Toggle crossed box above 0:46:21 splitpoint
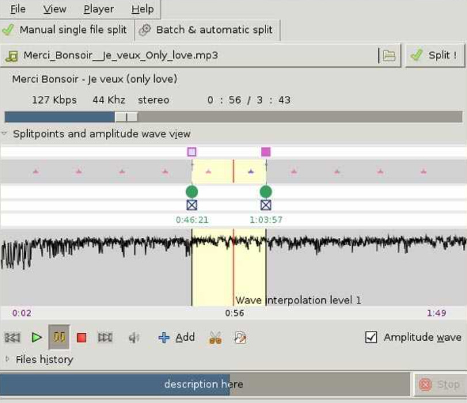Screen dimensions: 467x403 coord(192,205)
